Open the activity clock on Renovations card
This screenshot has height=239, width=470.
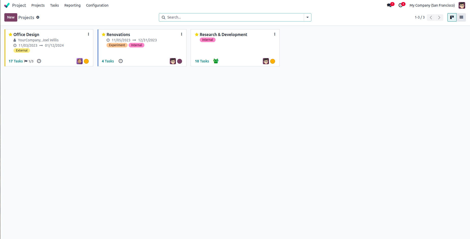click(x=121, y=61)
